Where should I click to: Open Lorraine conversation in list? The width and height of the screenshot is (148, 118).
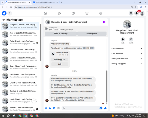pyautogui.click(x=20, y=59)
